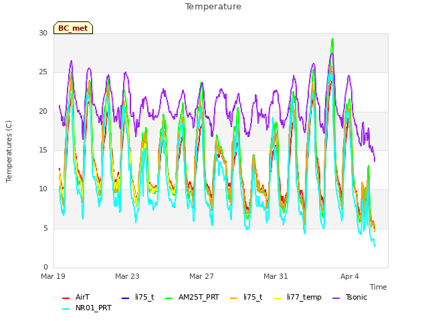Click the purple Tsonic color marker
Screen dimensions: 428x321
point(336,298)
